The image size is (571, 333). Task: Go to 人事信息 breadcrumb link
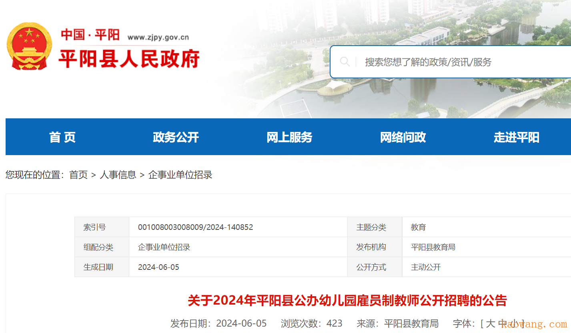[x=118, y=175]
